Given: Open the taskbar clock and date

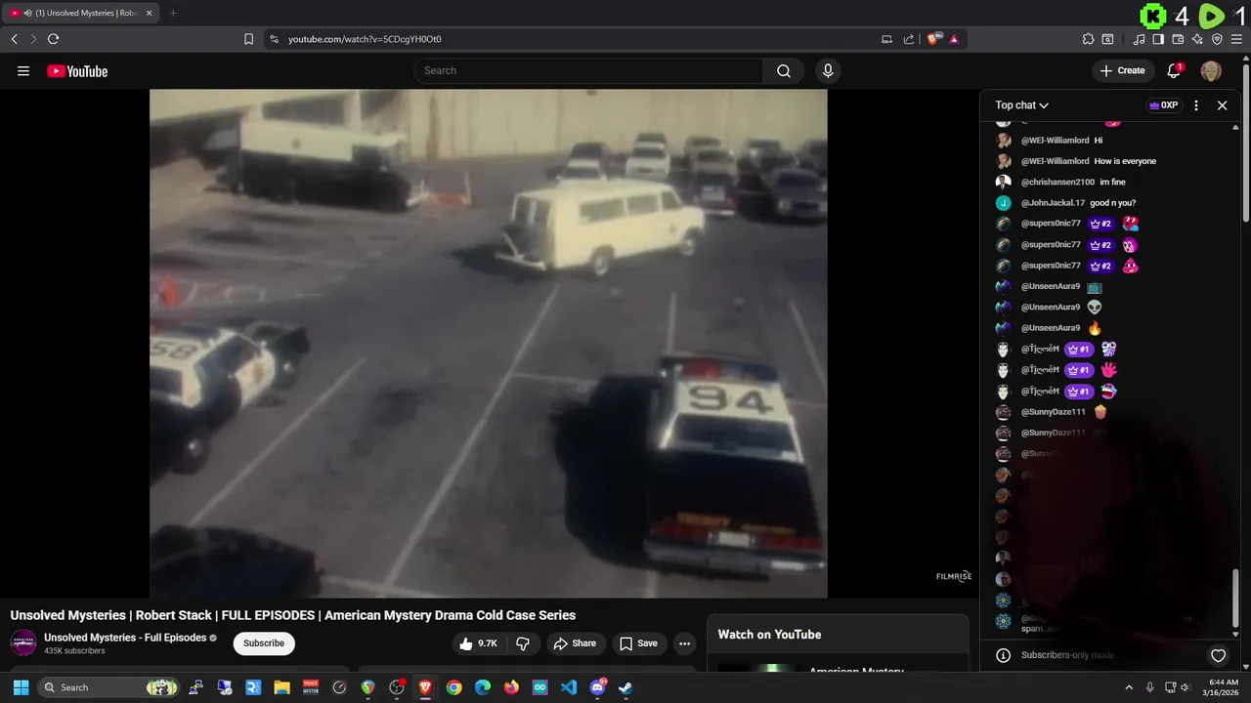Looking at the screenshot, I should click(x=1223, y=687).
